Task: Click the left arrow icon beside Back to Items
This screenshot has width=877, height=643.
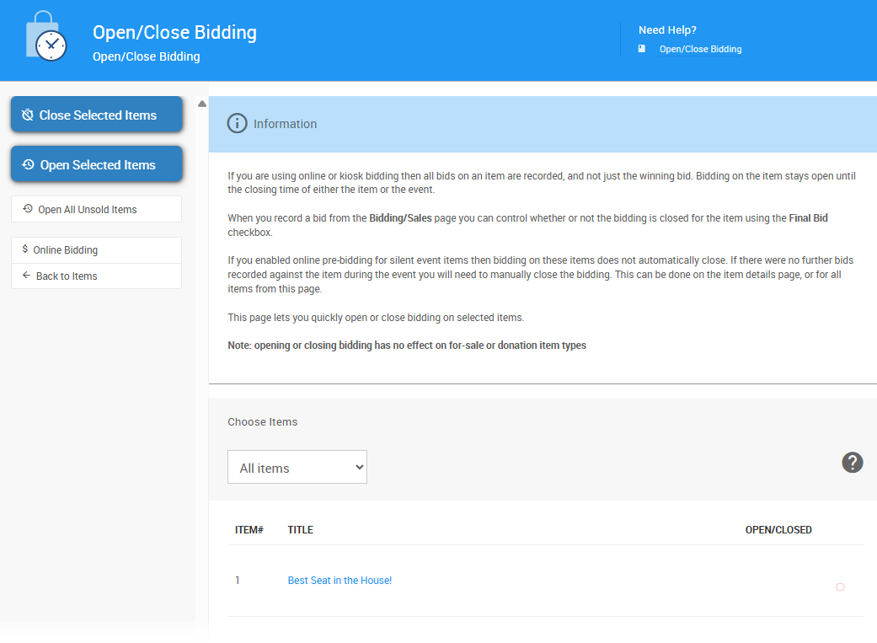Action: click(x=26, y=276)
